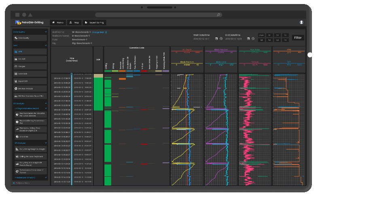Click the Bit Depth track header
The width and height of the screenshot is (373, 198).
(x=187, y=51)
